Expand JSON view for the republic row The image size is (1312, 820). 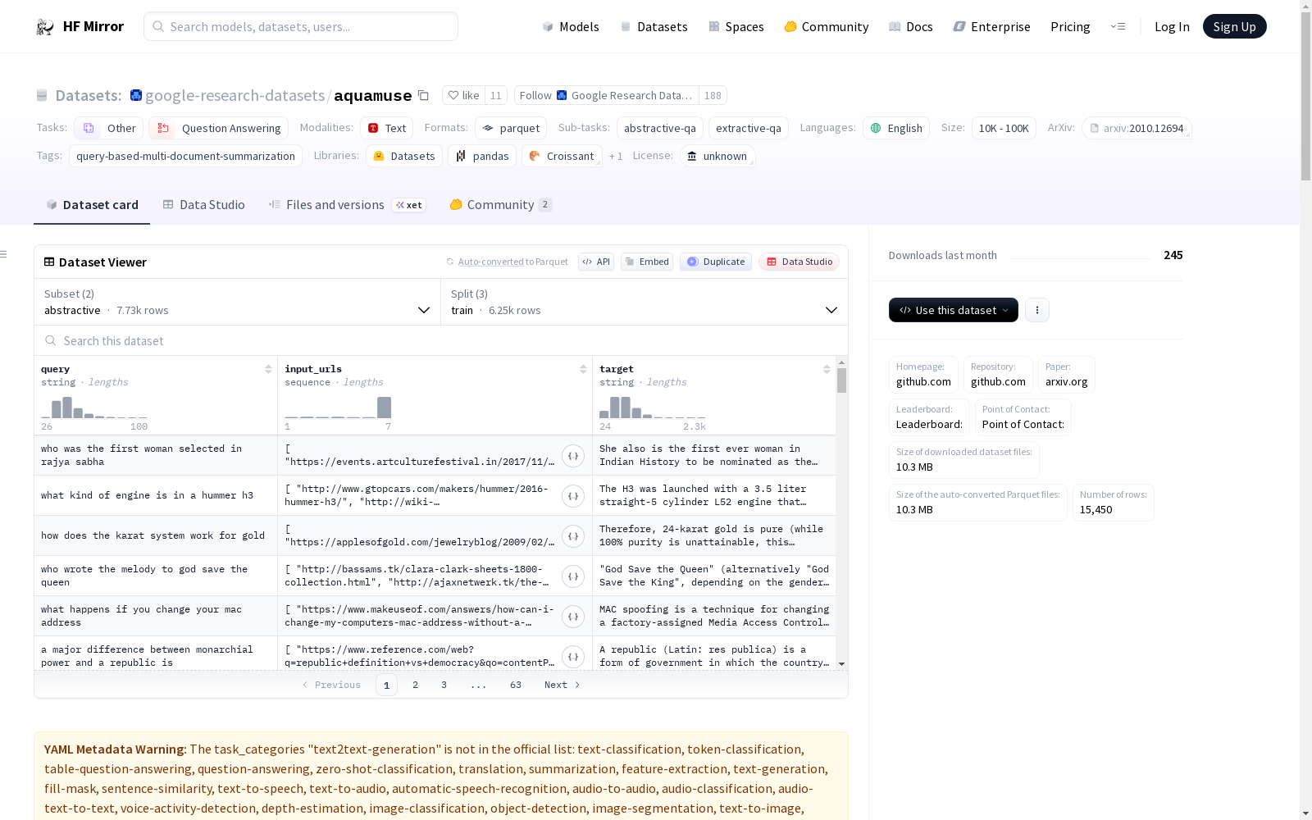[x=573, y=657]
